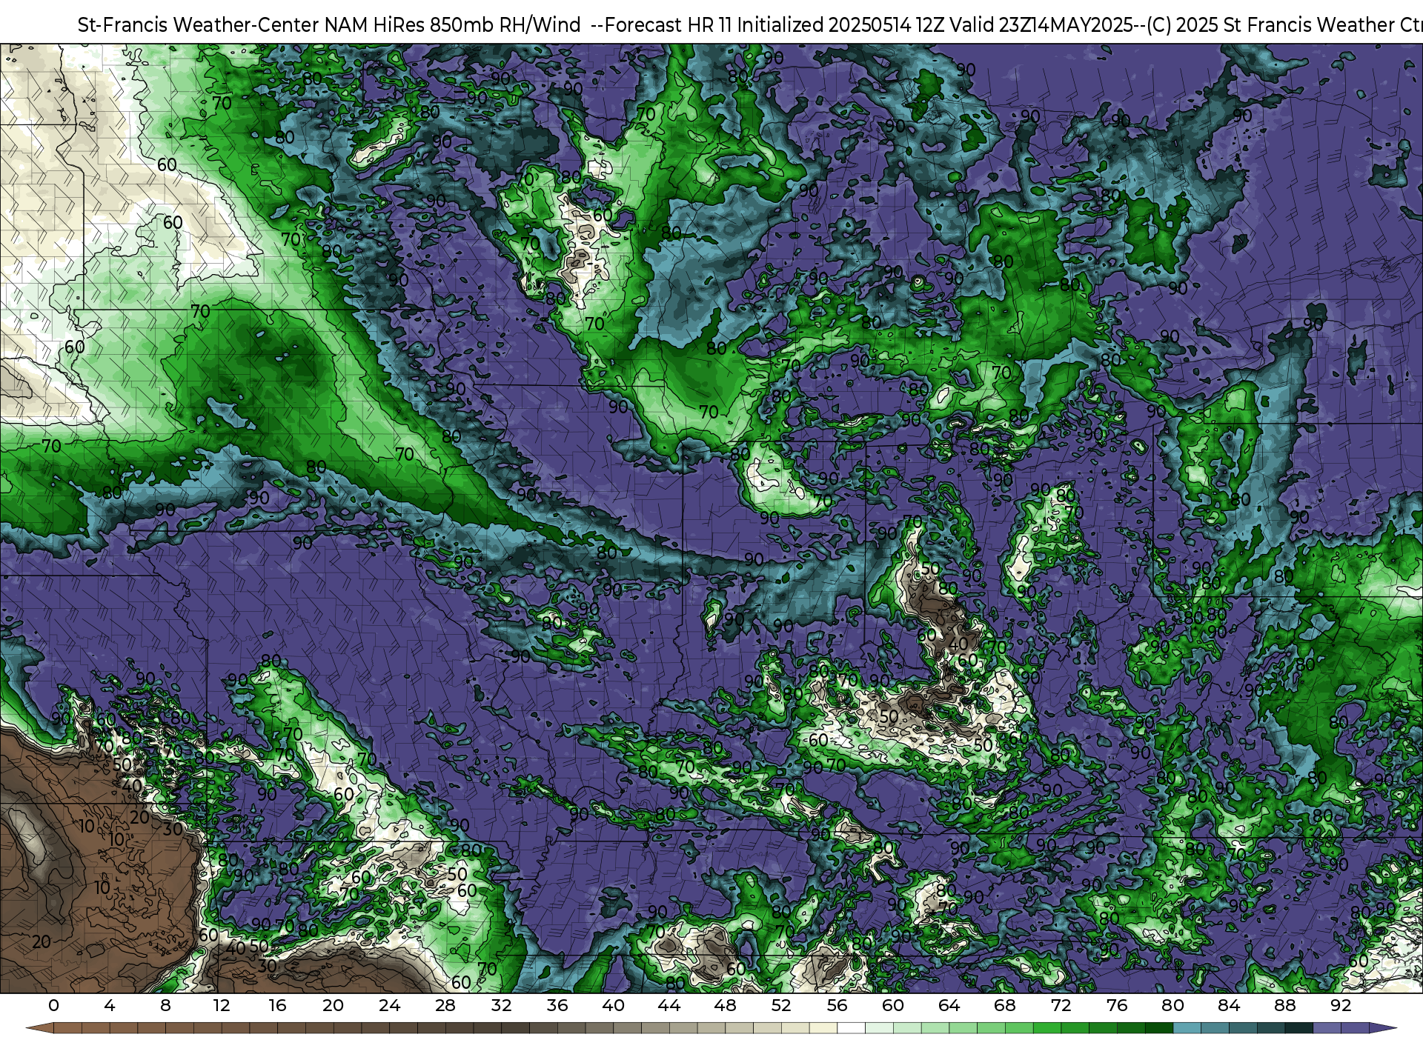
Task: Click the colorbar tick label 64
Action: pyautogui.click(x=949, y=1006)
